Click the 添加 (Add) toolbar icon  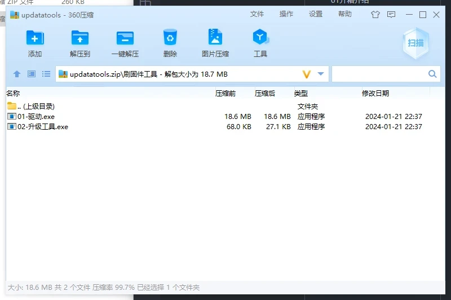[x=35, y=38]
